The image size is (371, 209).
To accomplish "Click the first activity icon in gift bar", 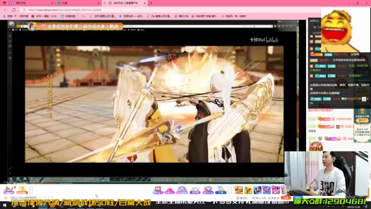I will pyautogui.click(x=9, y=190).
